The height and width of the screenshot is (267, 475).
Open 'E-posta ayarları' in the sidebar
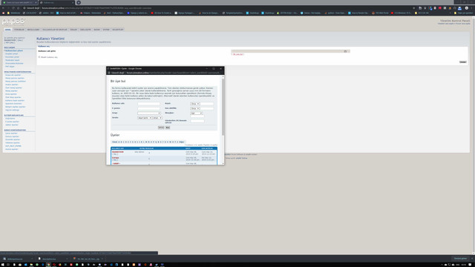[x=12, y=122]
